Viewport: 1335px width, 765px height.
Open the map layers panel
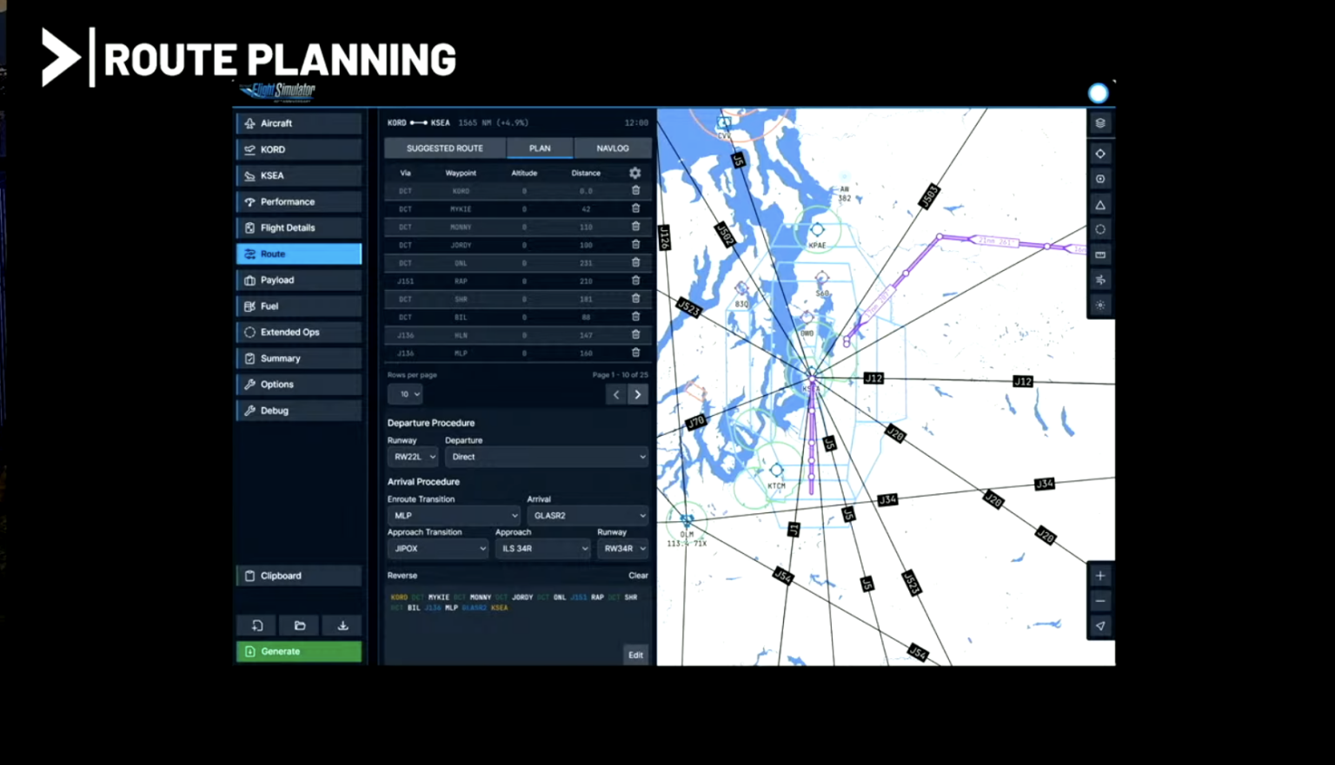pyautogui.click(x=1099, y=123)
